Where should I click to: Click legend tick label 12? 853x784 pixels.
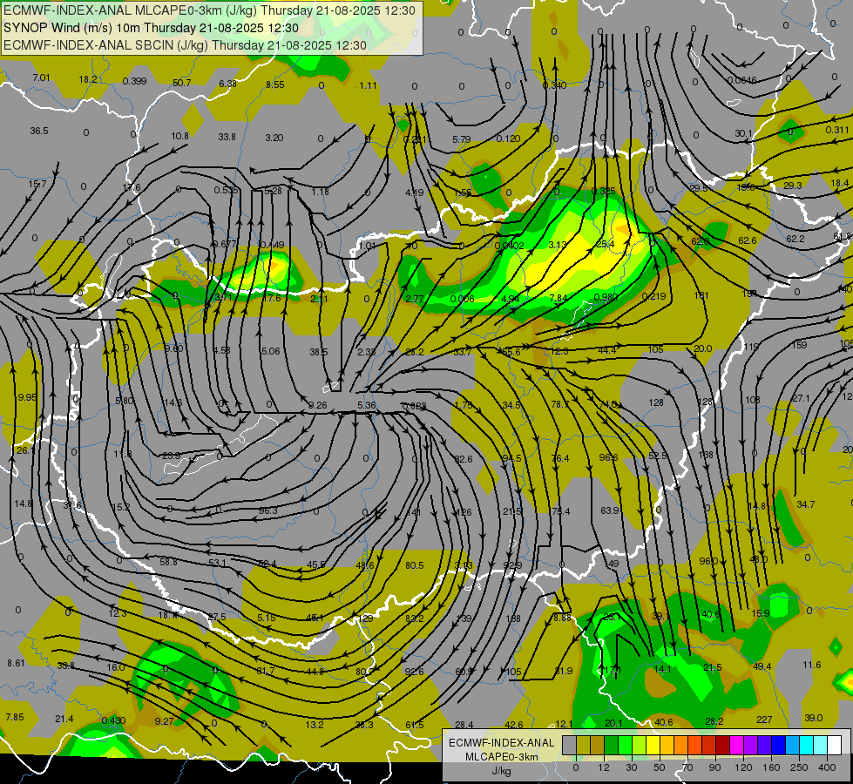tap(603, 767)
